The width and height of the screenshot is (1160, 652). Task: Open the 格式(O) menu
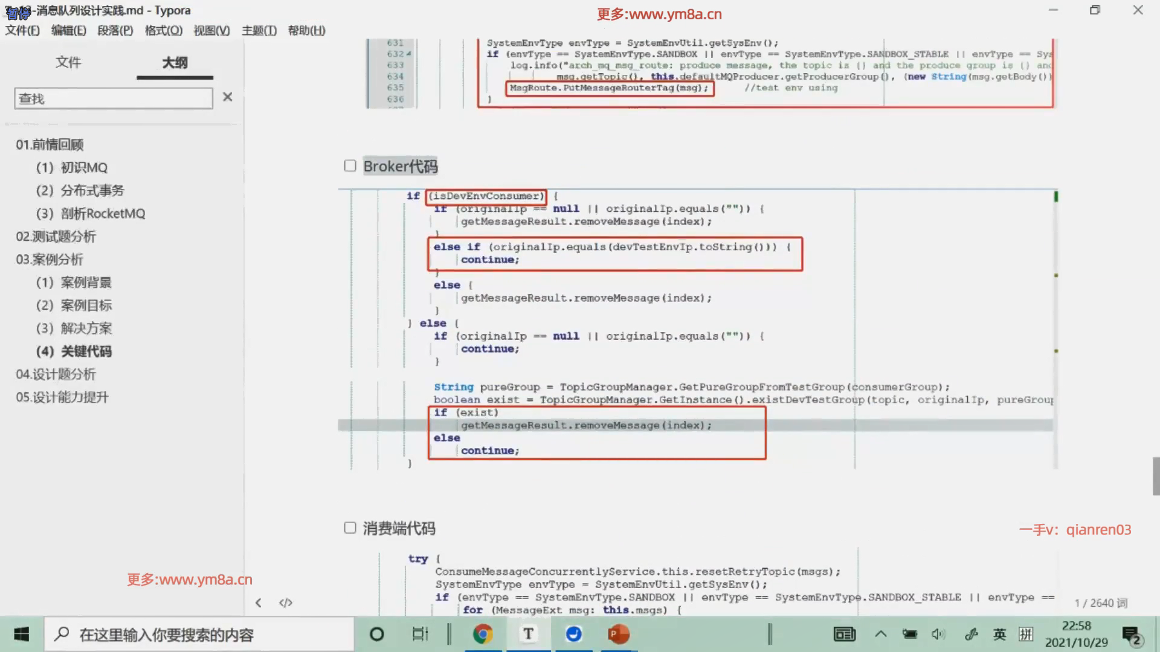(x=163, y=31)
